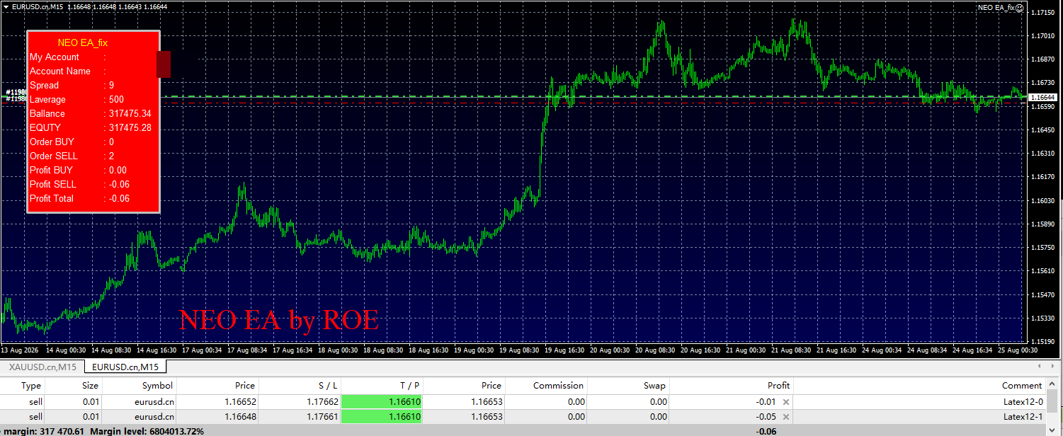Click the green T/P cell in Latex12-1 row
Viewport: 1063px width, 436px height.
tap(382, 417)
